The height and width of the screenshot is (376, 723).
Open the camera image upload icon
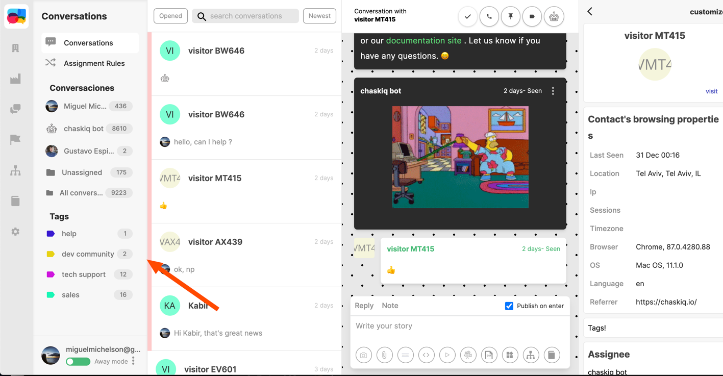click(x=363, y=355)
